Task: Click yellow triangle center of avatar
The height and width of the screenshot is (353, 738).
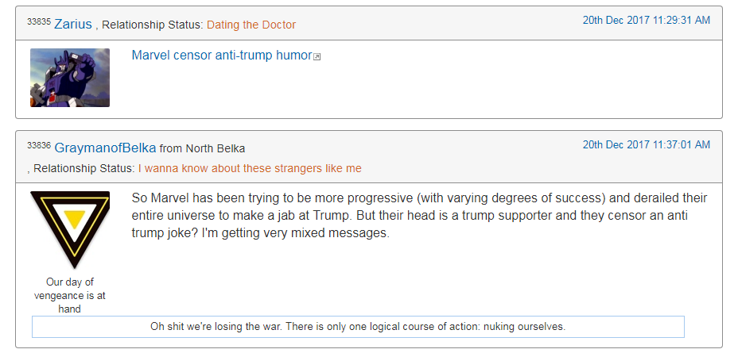Action: [74, 218]
